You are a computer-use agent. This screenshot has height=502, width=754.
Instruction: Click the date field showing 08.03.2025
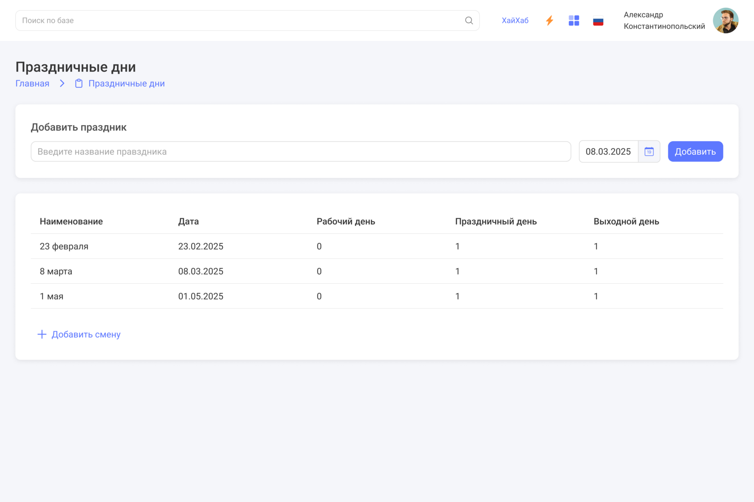tap(608, 151)
